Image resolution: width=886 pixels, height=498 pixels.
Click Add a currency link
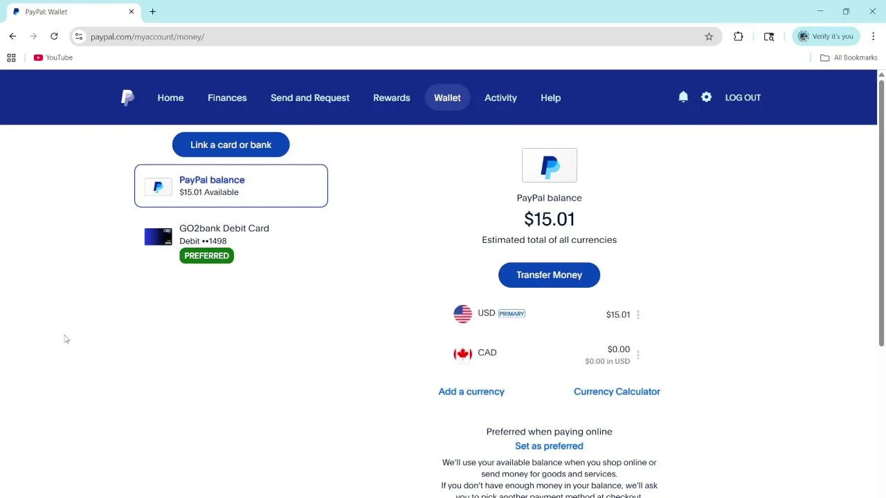[471, 391]
